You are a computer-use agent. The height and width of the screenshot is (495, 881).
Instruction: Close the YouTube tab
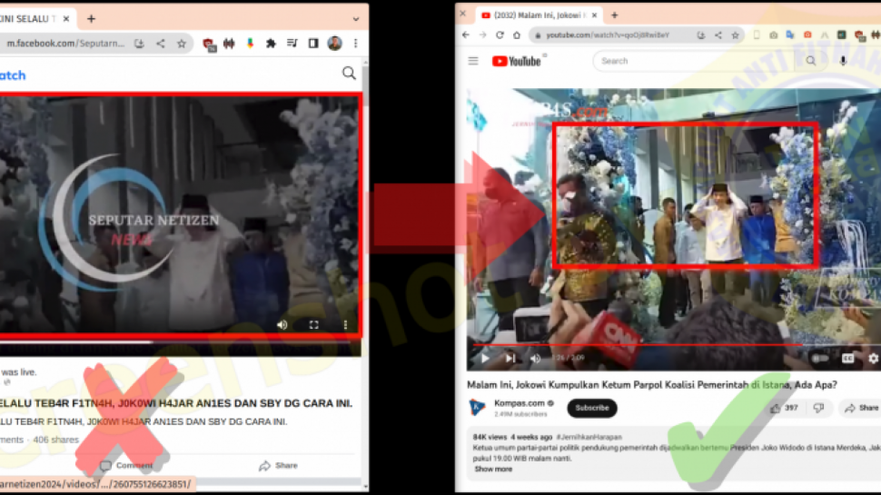click(595, 15)
